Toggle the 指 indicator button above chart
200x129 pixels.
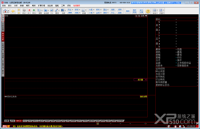point(139,16)
